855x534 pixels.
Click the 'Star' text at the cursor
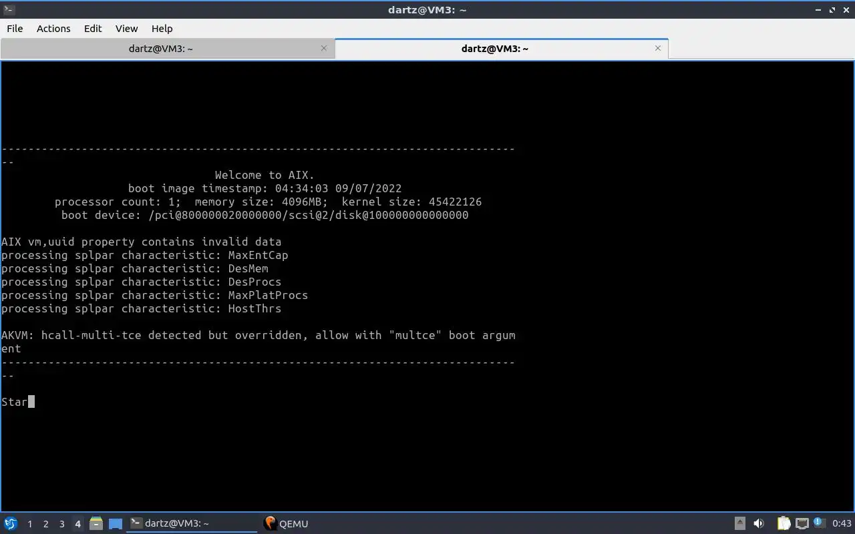(x=14, y=403)
